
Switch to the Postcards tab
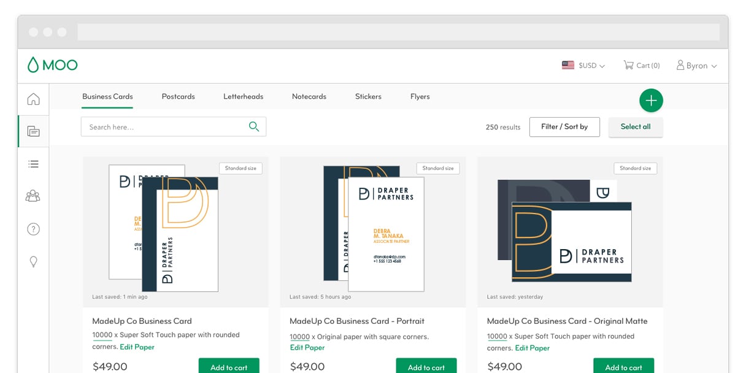178,96
